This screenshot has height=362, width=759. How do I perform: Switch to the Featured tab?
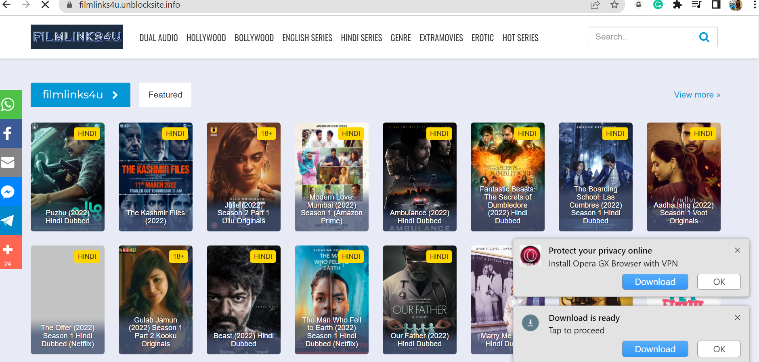click(165, 95)
